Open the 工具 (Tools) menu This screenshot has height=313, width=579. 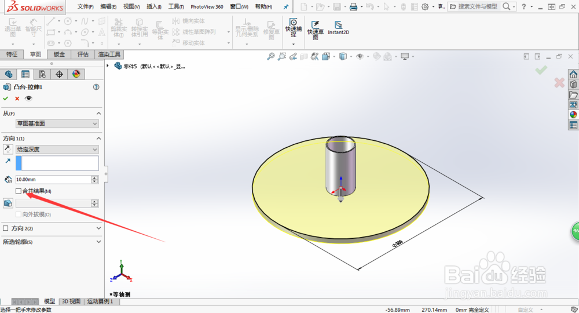coord(176,6)
